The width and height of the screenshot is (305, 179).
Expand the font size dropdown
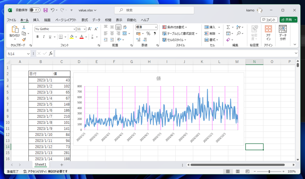coord(84,29)
